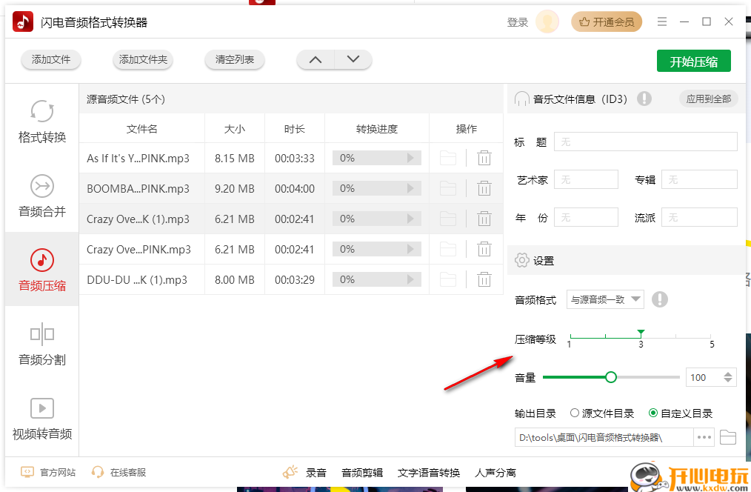
Task: Toggle the ID3 info warning icon
Action: 644,98
